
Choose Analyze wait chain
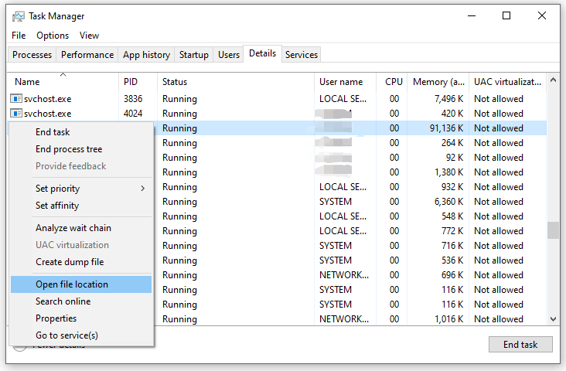81,228
